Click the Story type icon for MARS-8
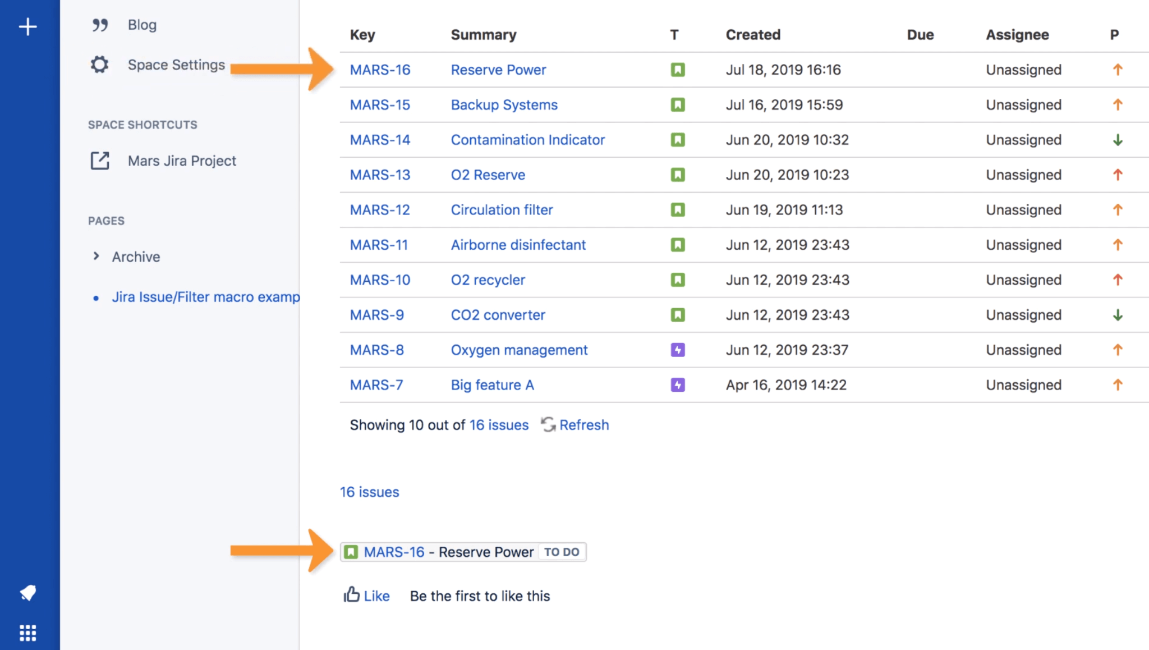Image resolution: width=1149 pixels, height=650 pixels. [678, 350]
